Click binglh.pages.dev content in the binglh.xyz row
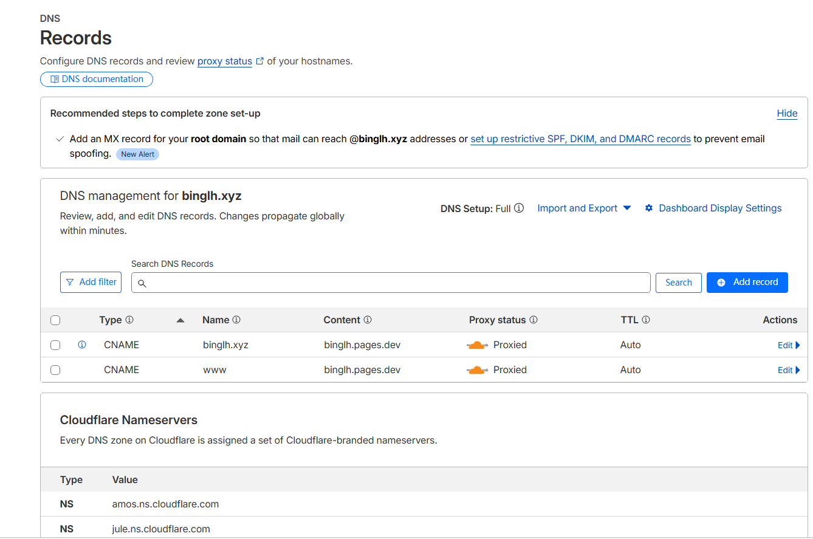The width and height of the screenshot is (813, 539). [362, 345]
